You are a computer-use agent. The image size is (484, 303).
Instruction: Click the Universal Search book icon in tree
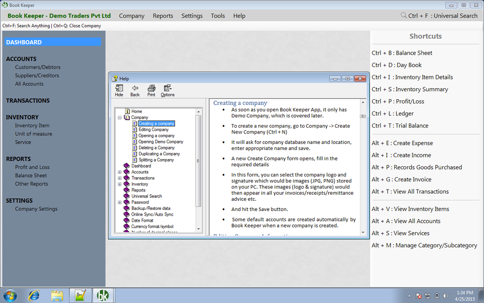(x=127, y=196)
